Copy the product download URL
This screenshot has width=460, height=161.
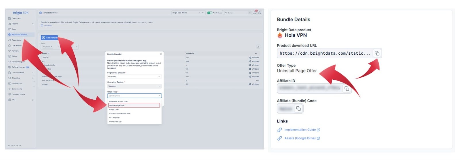pyautogui.click(x=377, y=53)
